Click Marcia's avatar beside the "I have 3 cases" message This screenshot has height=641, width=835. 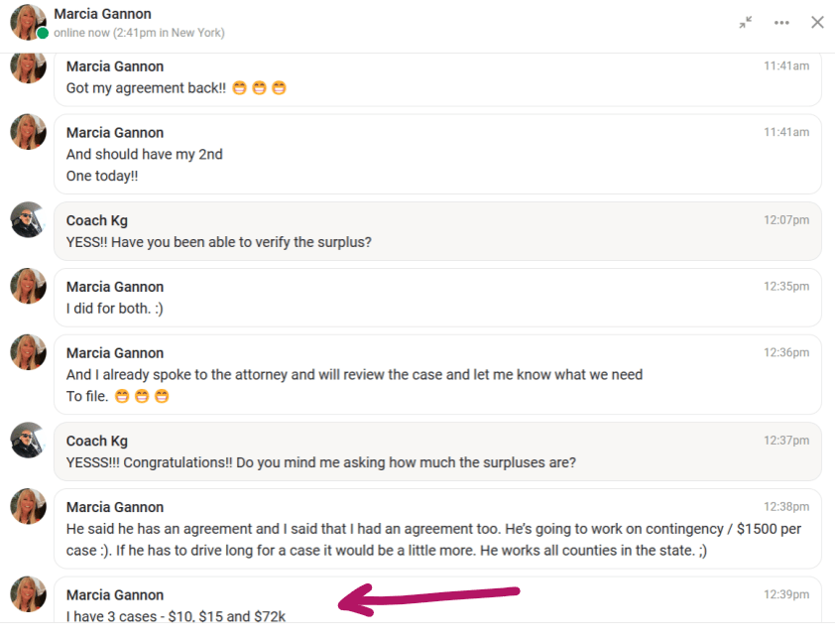point(28,594)
